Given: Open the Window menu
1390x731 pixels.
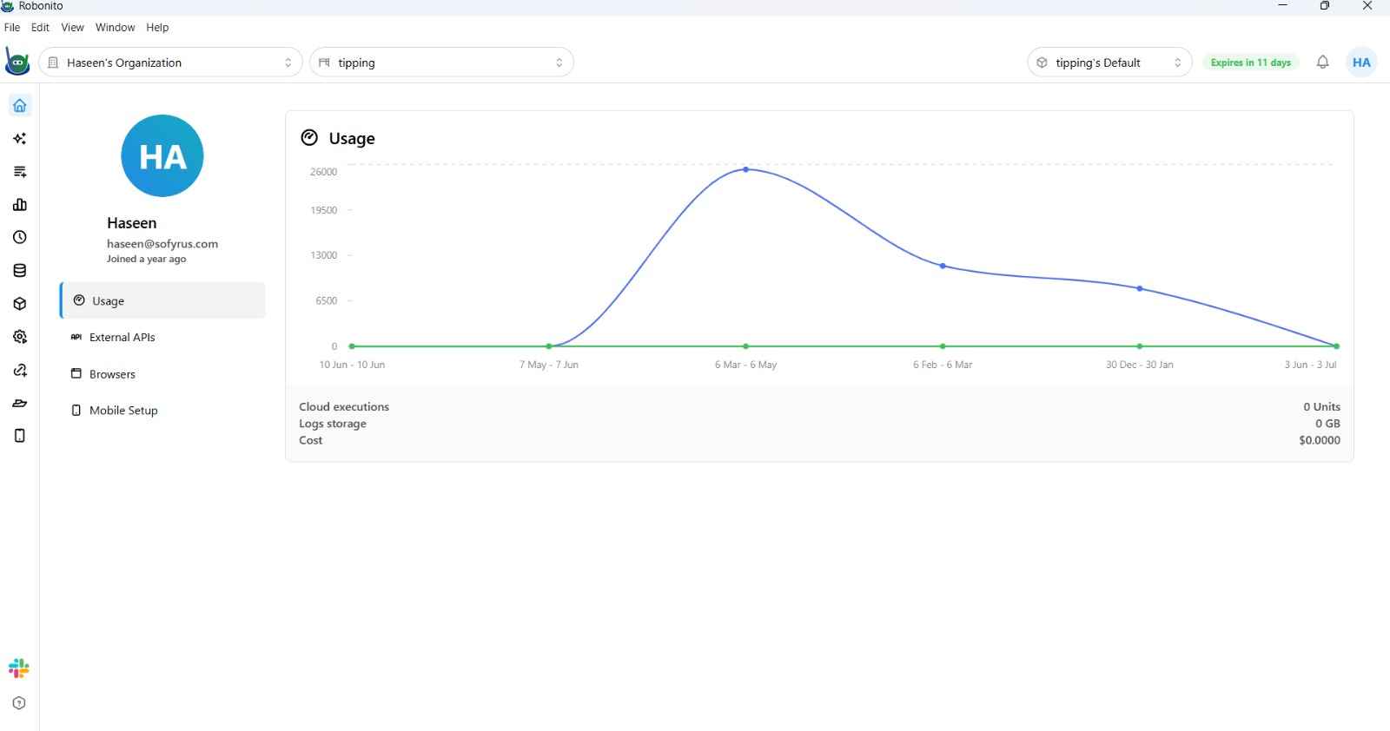Looking at the screenshot, I should (115, 28).
